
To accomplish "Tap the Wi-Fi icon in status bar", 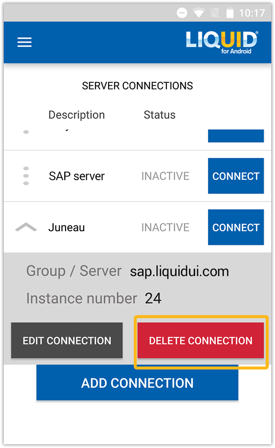I will [x=199, y=13].
